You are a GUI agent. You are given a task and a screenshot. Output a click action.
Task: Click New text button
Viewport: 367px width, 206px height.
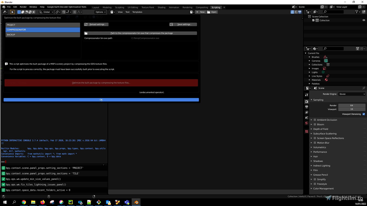click(x=201, y=12)
